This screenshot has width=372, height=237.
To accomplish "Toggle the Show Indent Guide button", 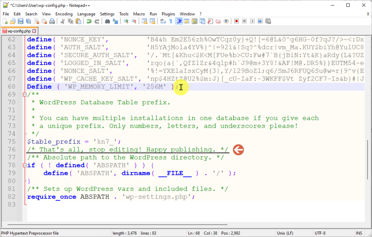I will coord(179,21).
